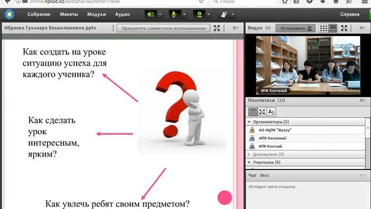
Task: Toggle the microphone icon
Action: click(174, 15)
